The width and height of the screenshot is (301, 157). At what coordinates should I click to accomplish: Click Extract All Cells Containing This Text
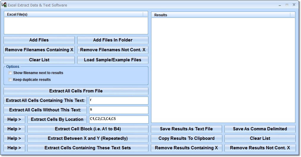tap(45, 100)
